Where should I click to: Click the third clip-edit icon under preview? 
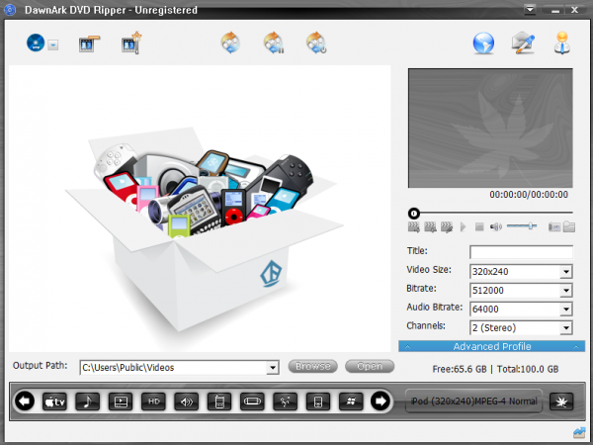point(447,227)
